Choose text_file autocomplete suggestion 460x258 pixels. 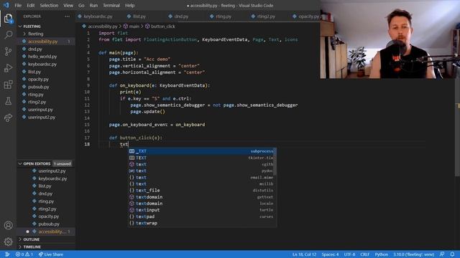tap(202, 191)
